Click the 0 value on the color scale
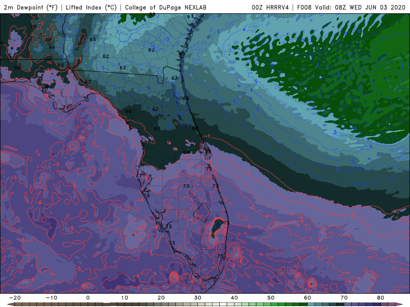The image size is (410, 307). point(88,298)
